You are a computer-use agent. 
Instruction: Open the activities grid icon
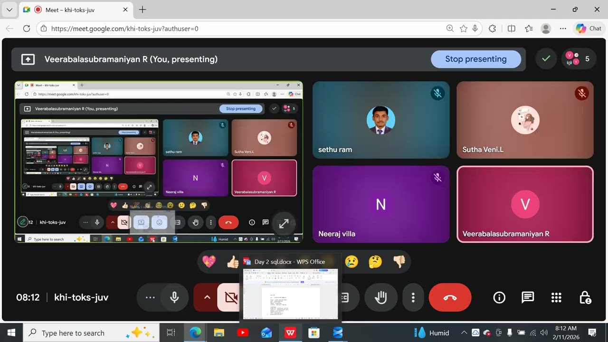click(556, 298)
